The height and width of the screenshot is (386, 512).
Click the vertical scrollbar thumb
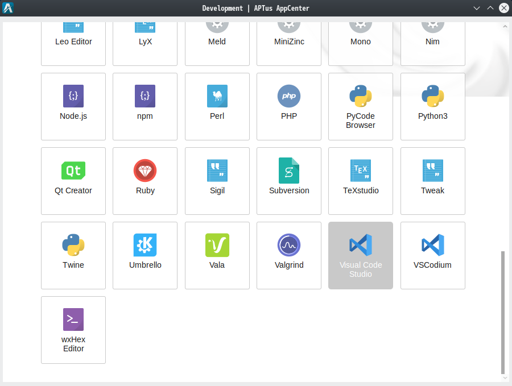(x=503, y=312)
